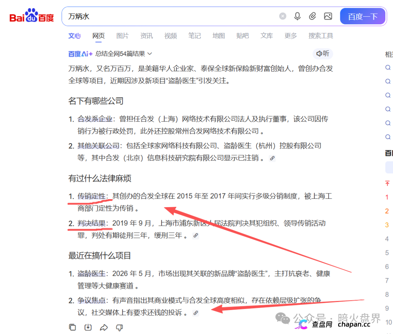
Task: Open the 地图 tab
Action: 219,36
